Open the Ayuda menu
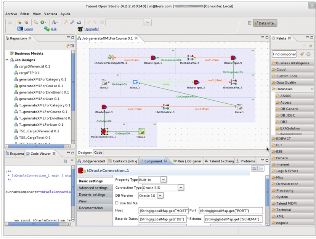The height and width of the screenshot is (239, 316). click(65, 14)
